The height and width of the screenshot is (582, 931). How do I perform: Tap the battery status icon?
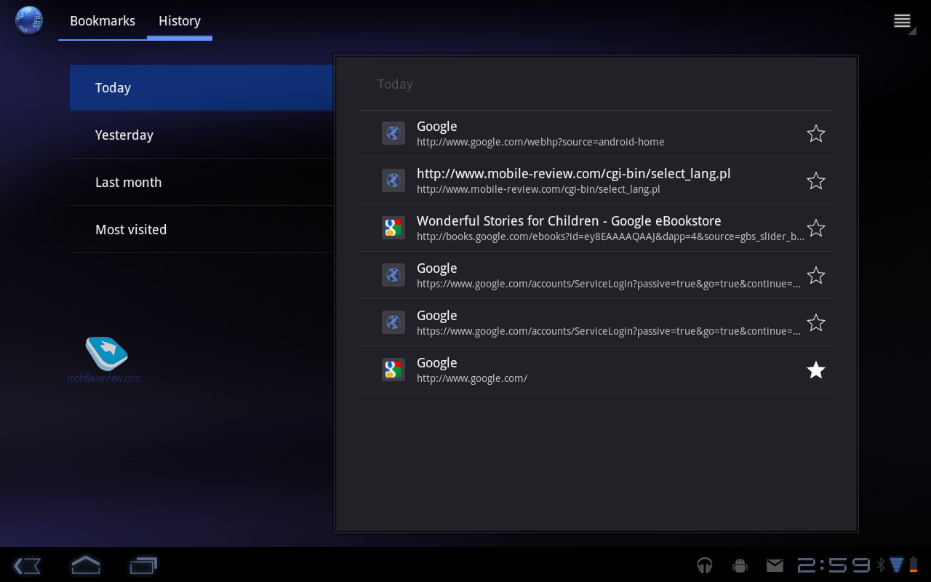(914, 565)
